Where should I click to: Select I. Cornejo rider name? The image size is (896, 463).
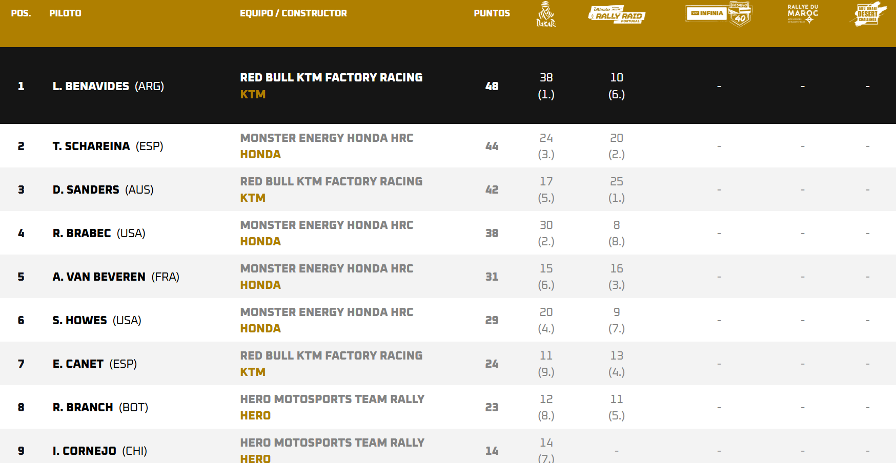point(100,451)
